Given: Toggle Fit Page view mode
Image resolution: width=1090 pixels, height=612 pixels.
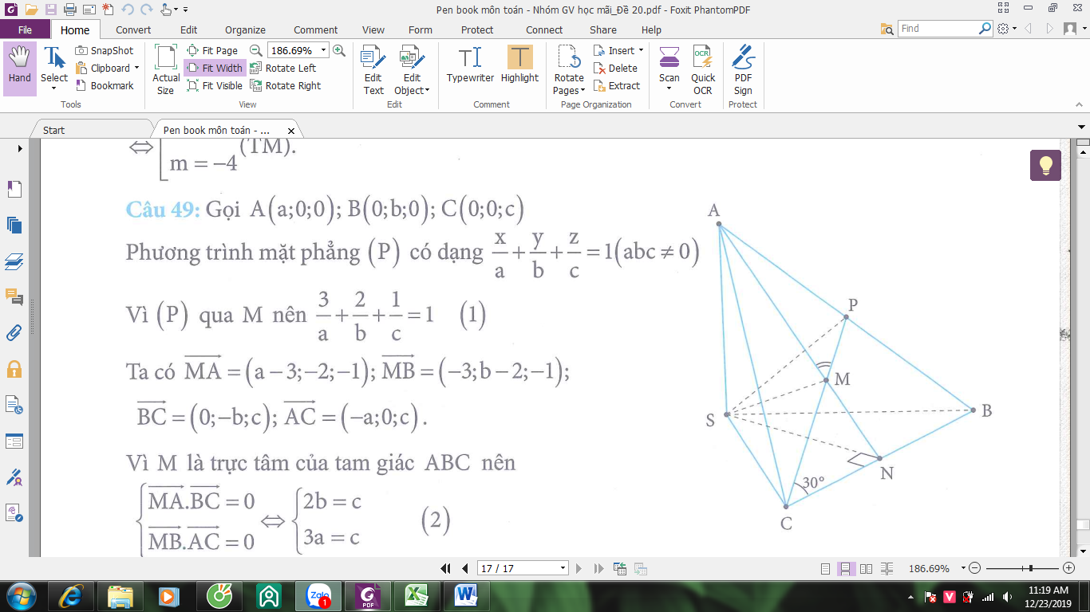Looking at the screenshot, I should point(212,50).
